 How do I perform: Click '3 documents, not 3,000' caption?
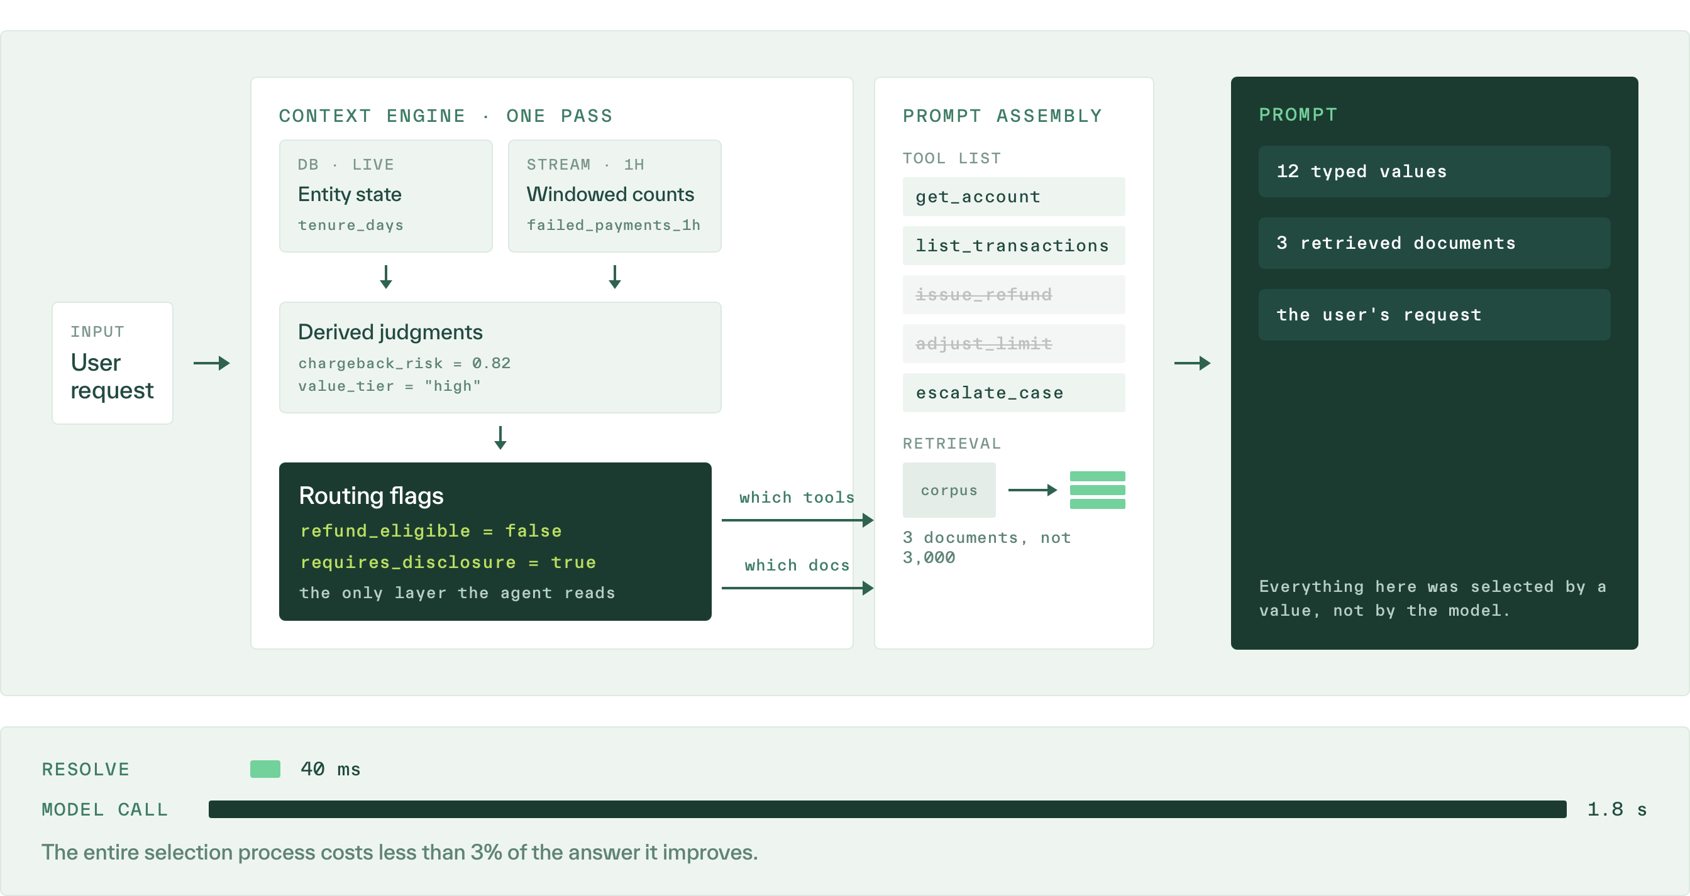pos(986,547)
